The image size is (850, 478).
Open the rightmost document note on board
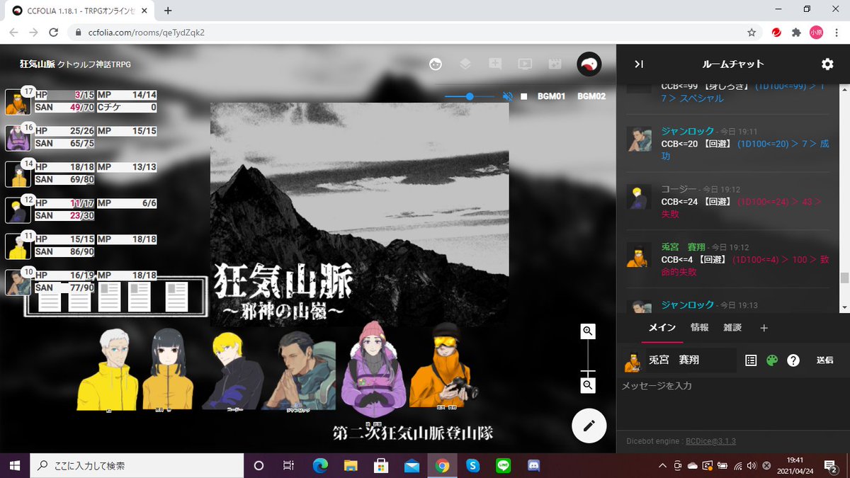176,297
